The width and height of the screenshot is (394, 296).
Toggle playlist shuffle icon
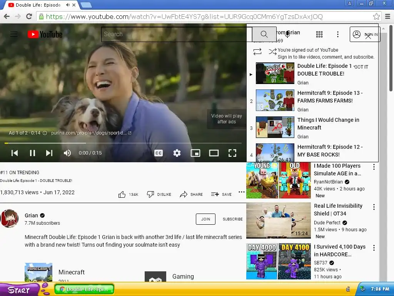coord(272,52)
